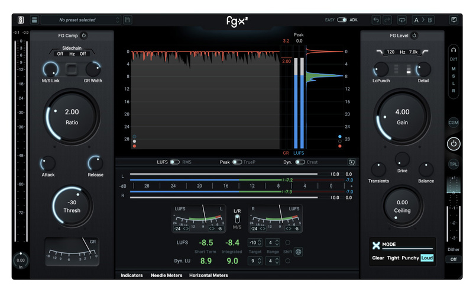Enable the TPL round button
This screenshot has height=289, width=473.
[x=453, y=165]
